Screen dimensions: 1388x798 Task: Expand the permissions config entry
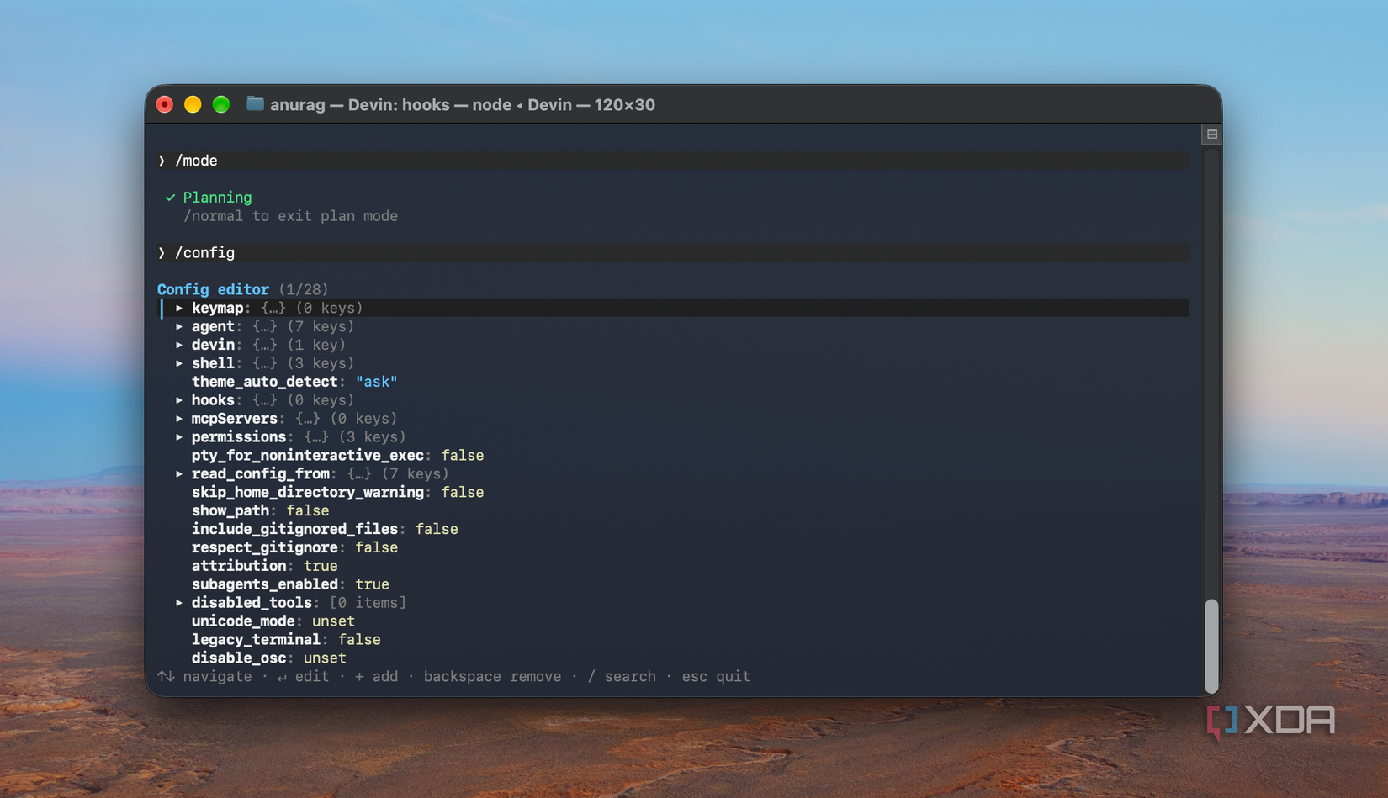pos(179,437)
